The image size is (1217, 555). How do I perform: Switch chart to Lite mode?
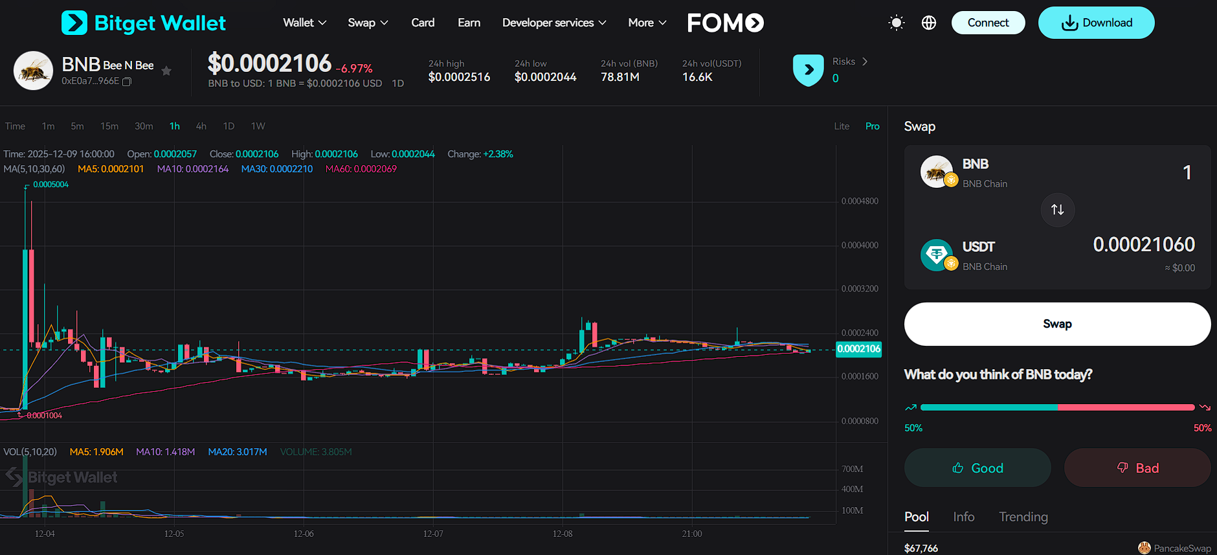pyautogui.click(x=842, y=126)
